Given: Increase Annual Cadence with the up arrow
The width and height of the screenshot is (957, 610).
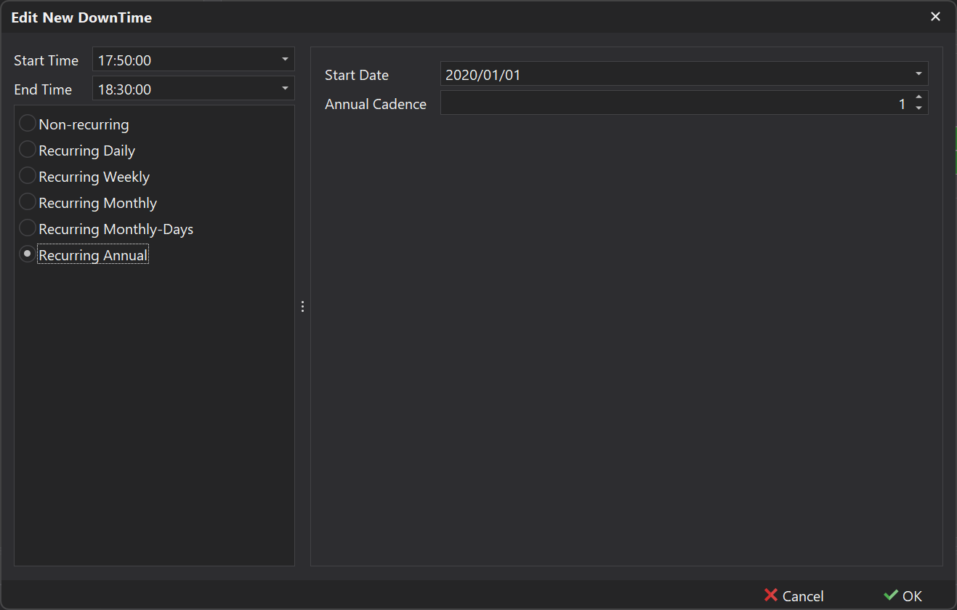Looking at the screenshot, I should (x=919, y=99).
